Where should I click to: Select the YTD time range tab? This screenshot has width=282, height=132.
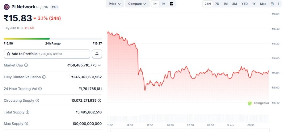(x=244, y=4)
